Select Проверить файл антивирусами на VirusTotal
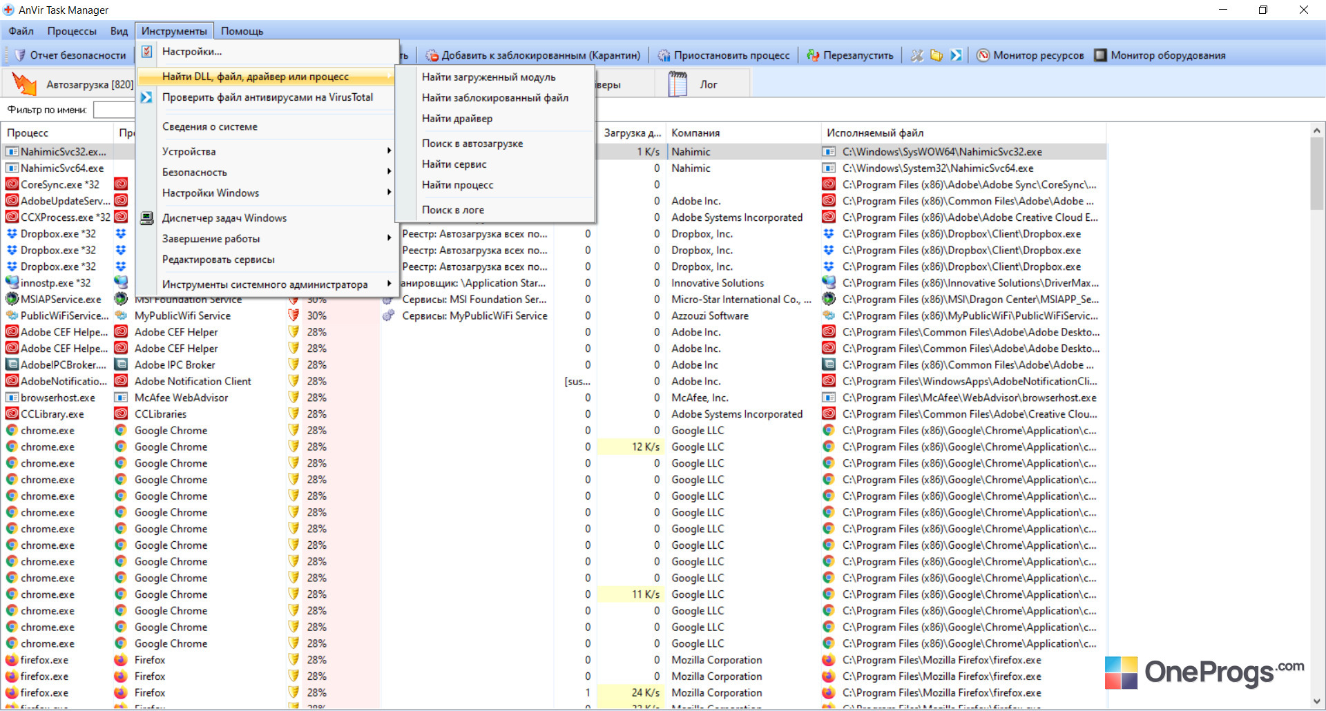Image resolution: width=1326 pixels, height=711 pixels. 267,97
